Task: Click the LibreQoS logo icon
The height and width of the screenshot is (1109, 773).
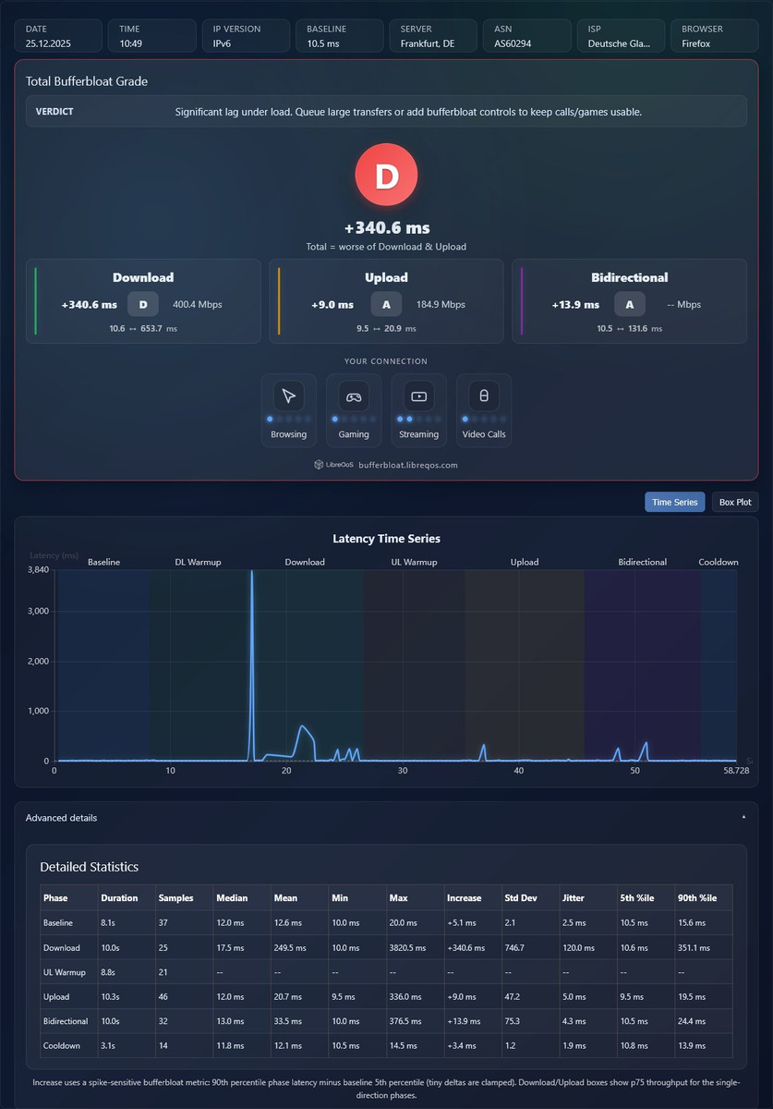Action: tap(319, 465)
